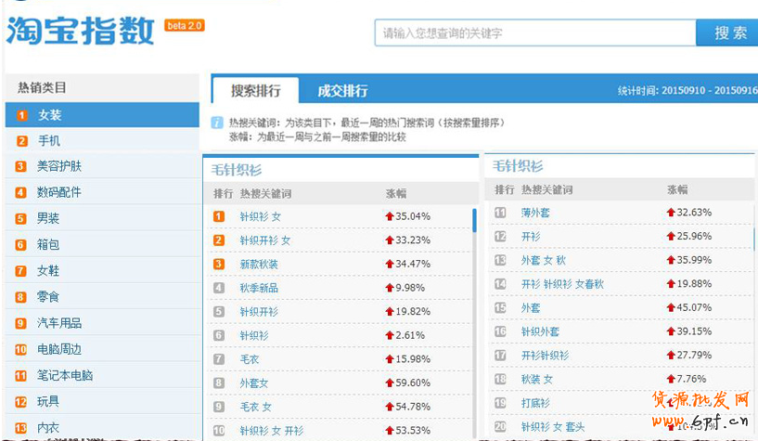Click rank badge 12 beside 玩具

[20, 401]
